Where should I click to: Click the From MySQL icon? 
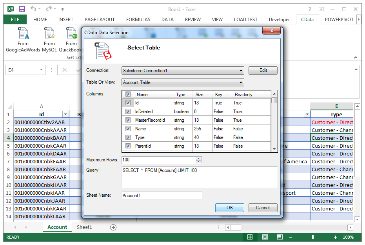(x=49, y=33)
